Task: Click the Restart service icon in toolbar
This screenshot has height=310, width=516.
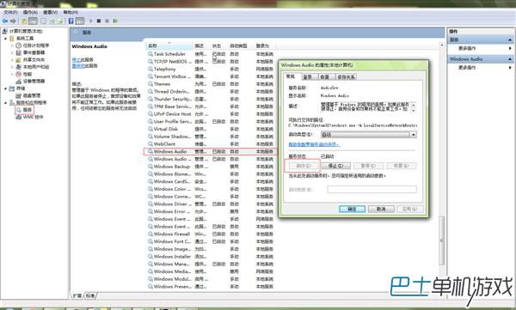Action: click(x=115, y=21)
